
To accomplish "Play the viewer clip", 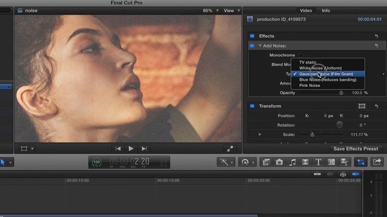I will click(131, 149).
